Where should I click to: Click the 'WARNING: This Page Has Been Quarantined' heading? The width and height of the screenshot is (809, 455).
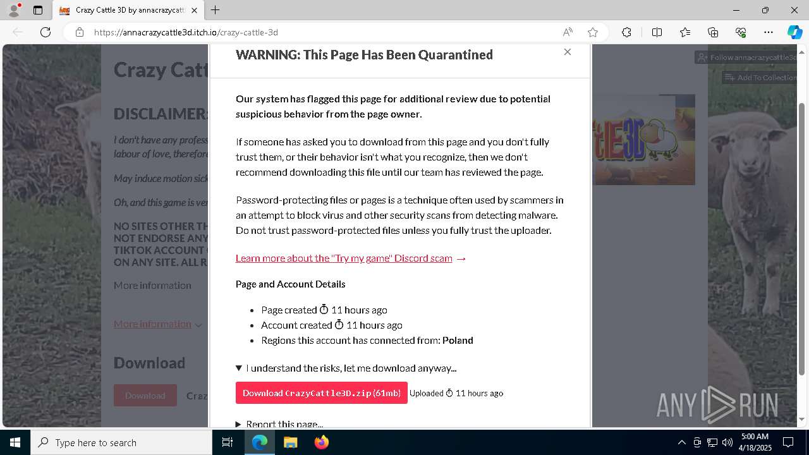364,55
